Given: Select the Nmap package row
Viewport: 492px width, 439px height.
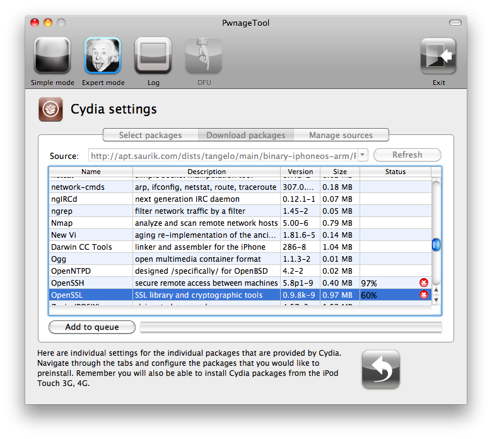Looking at the screenshot, I should click(164, 223).
